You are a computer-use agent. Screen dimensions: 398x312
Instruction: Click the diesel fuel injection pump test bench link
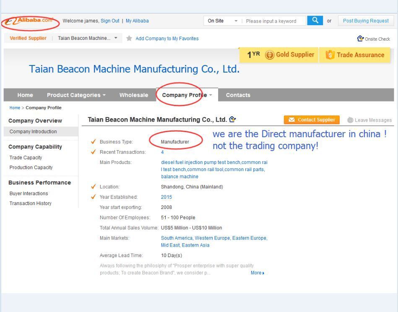200,162
